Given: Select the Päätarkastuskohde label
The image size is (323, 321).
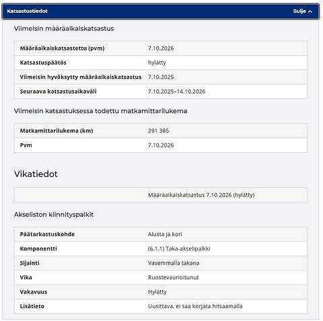Looking at the screenshot, I should tap(47, 234).
